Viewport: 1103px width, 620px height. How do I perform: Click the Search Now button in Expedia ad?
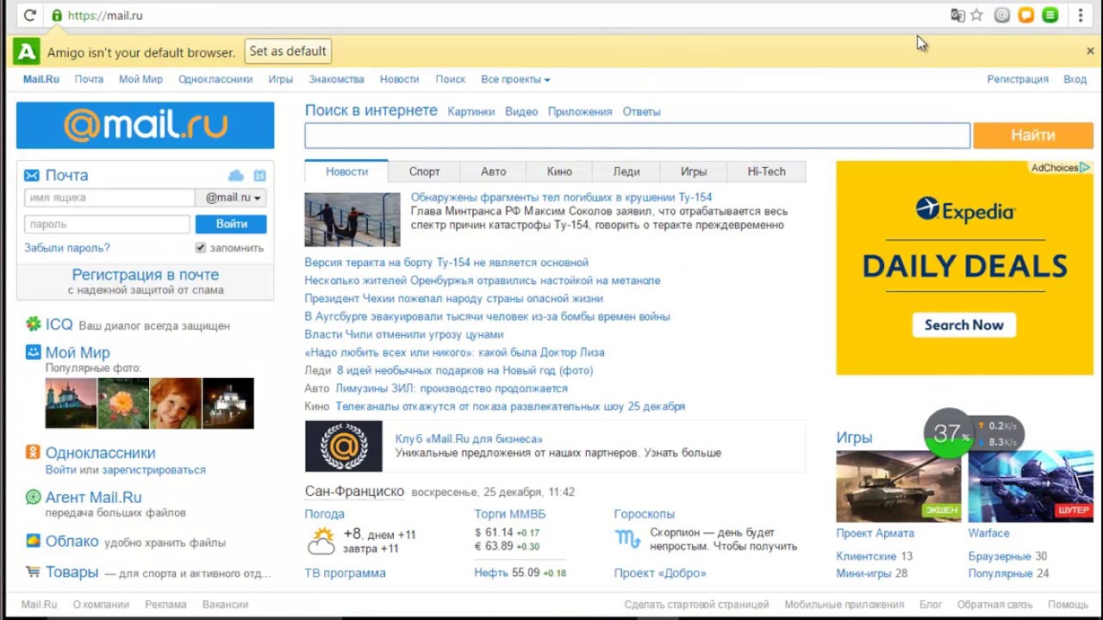pos(964,325)
